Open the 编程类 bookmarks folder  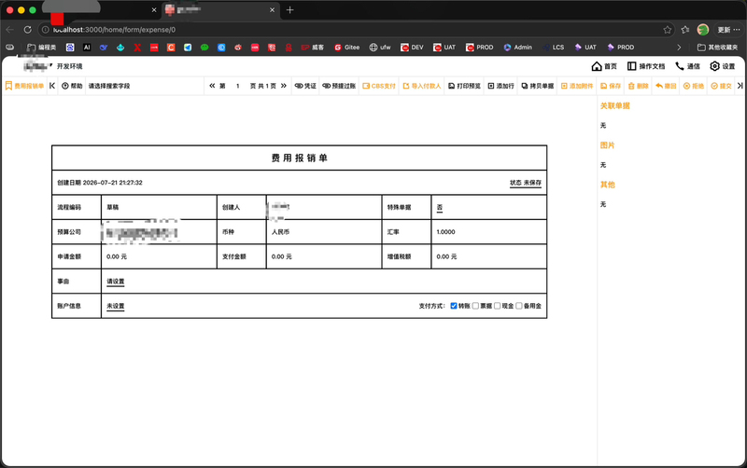[41, 48]
